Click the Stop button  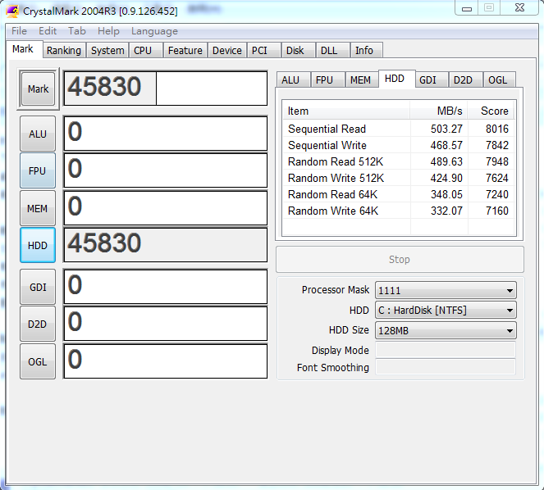400,259
